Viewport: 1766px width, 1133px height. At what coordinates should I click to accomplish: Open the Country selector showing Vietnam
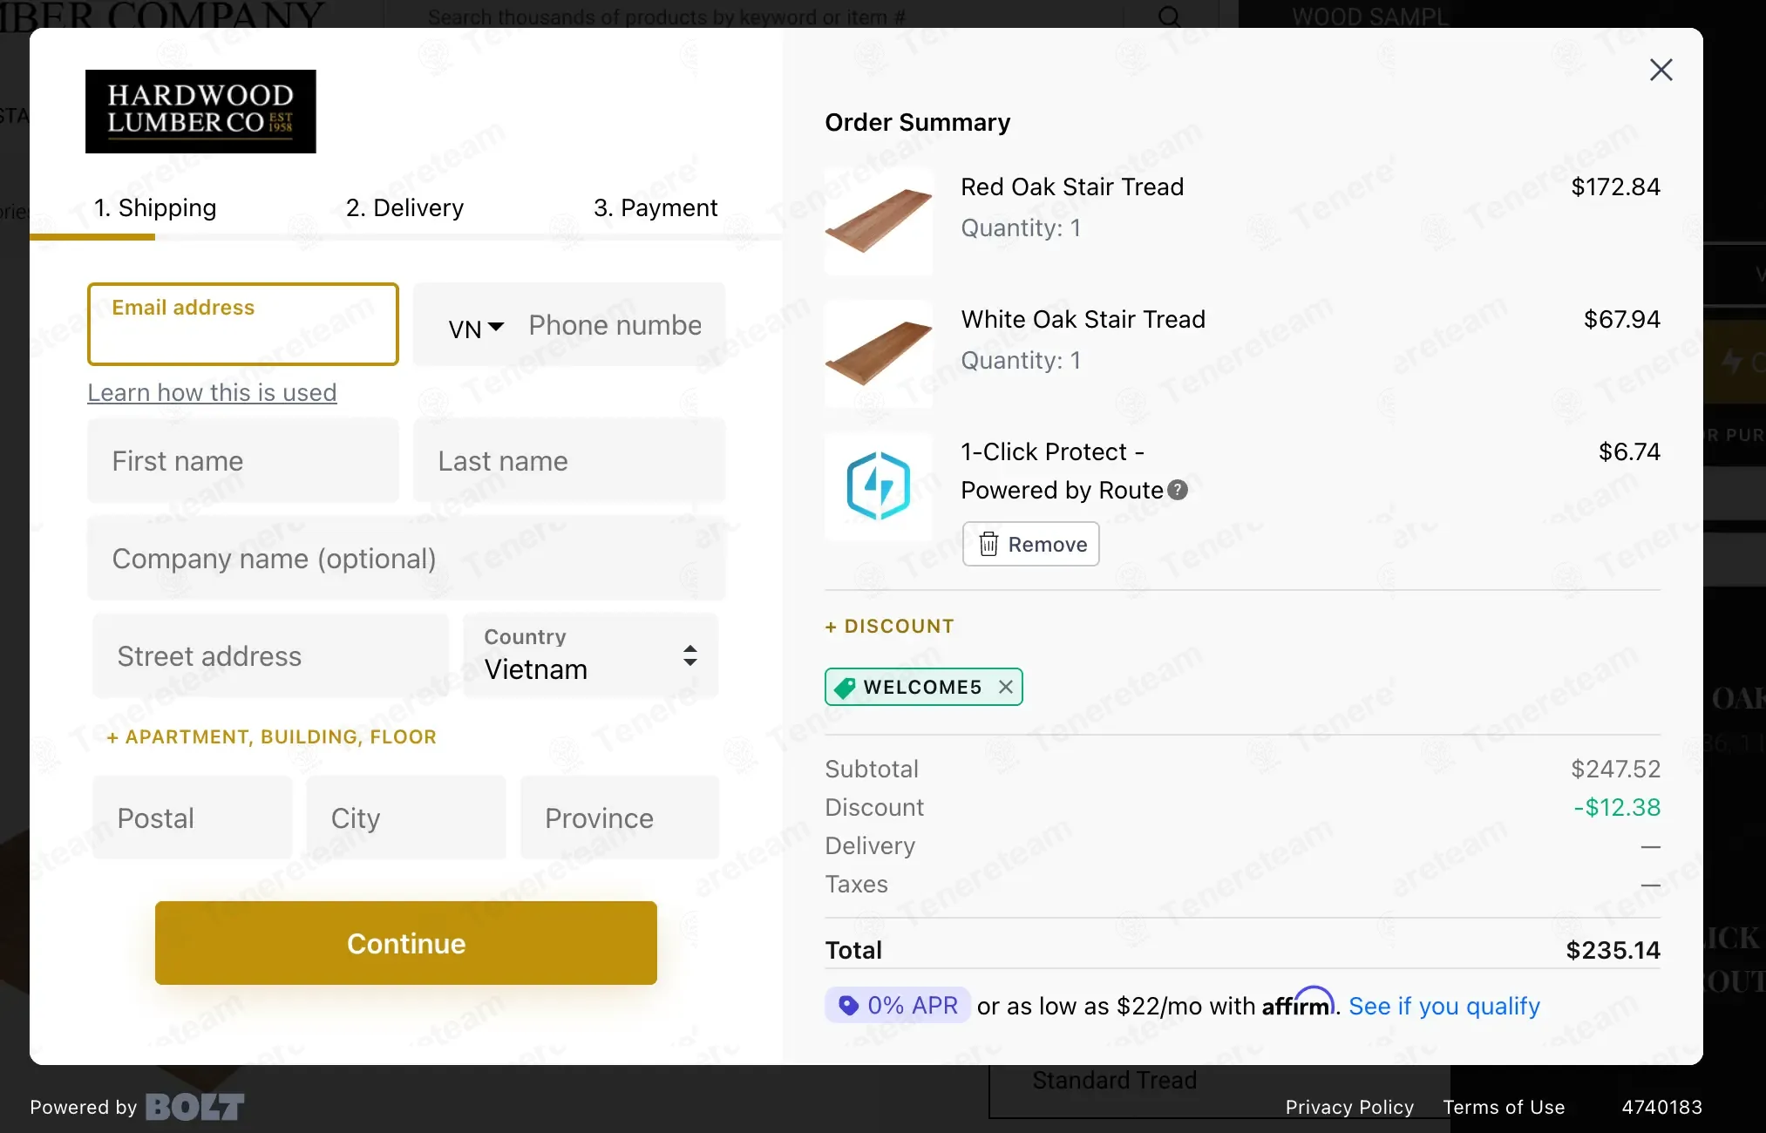591,655
